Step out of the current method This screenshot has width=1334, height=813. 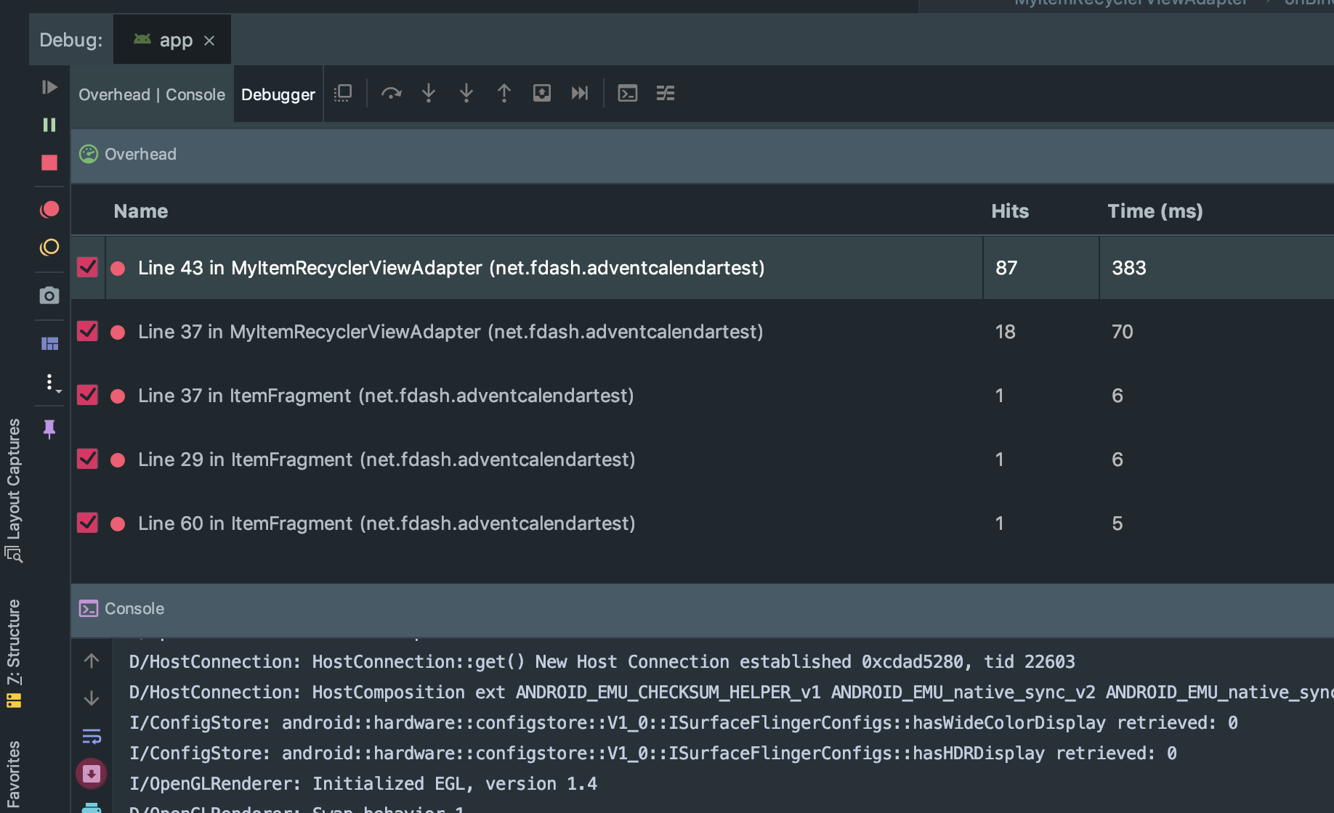pos(504,93)
